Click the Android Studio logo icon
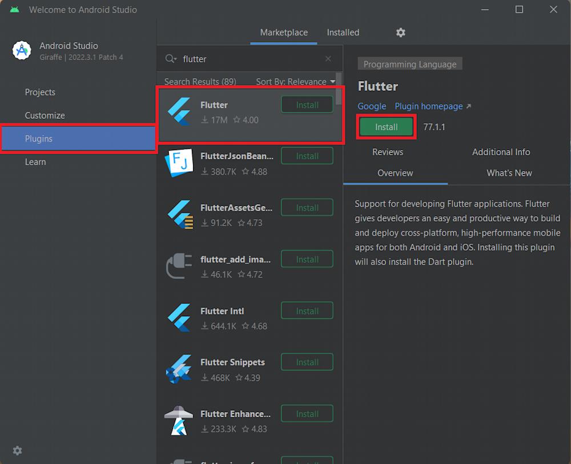Image resolution: width=571 pixels, height=464 pixels. tap(22, 50)
